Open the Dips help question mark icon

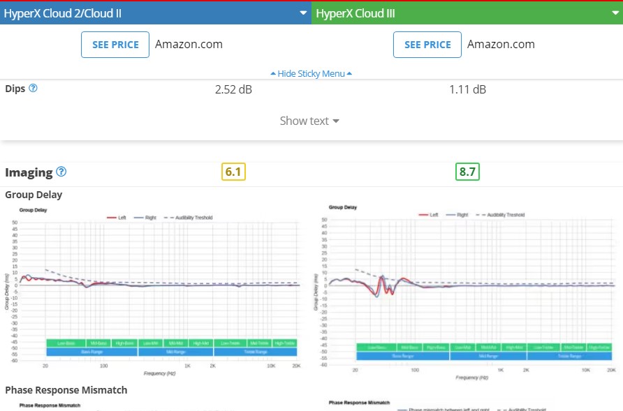pos(34,88)
